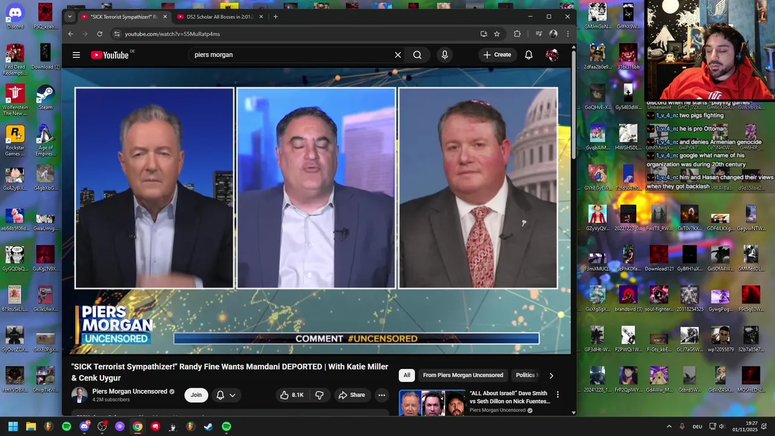Change DEU keyboard language in tray
The image size is (775, 436).
pos(697,426)
